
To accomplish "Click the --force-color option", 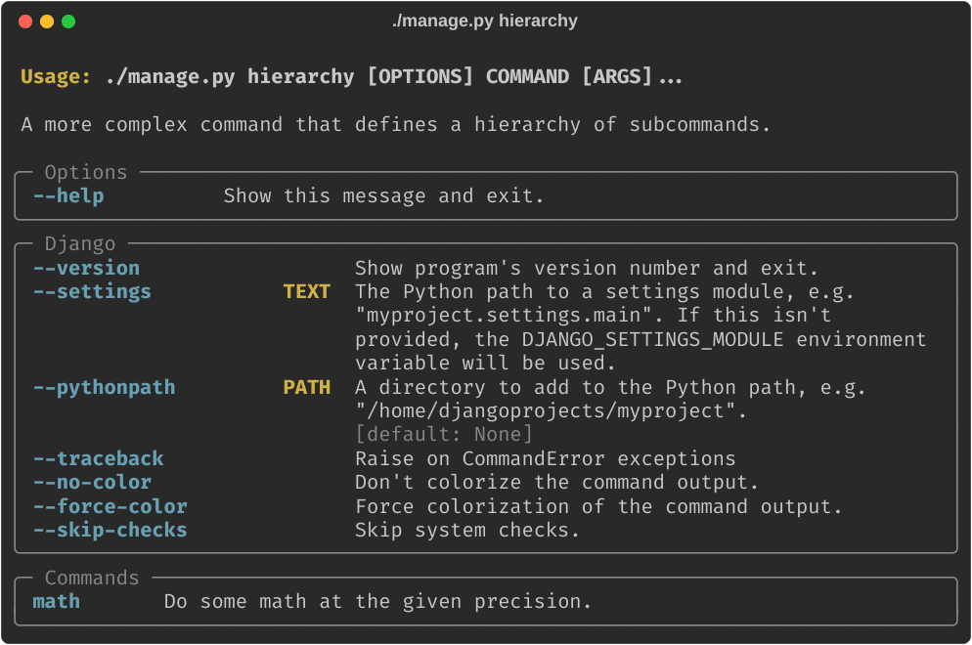I will pyautogui.click(x=110, y=506).
